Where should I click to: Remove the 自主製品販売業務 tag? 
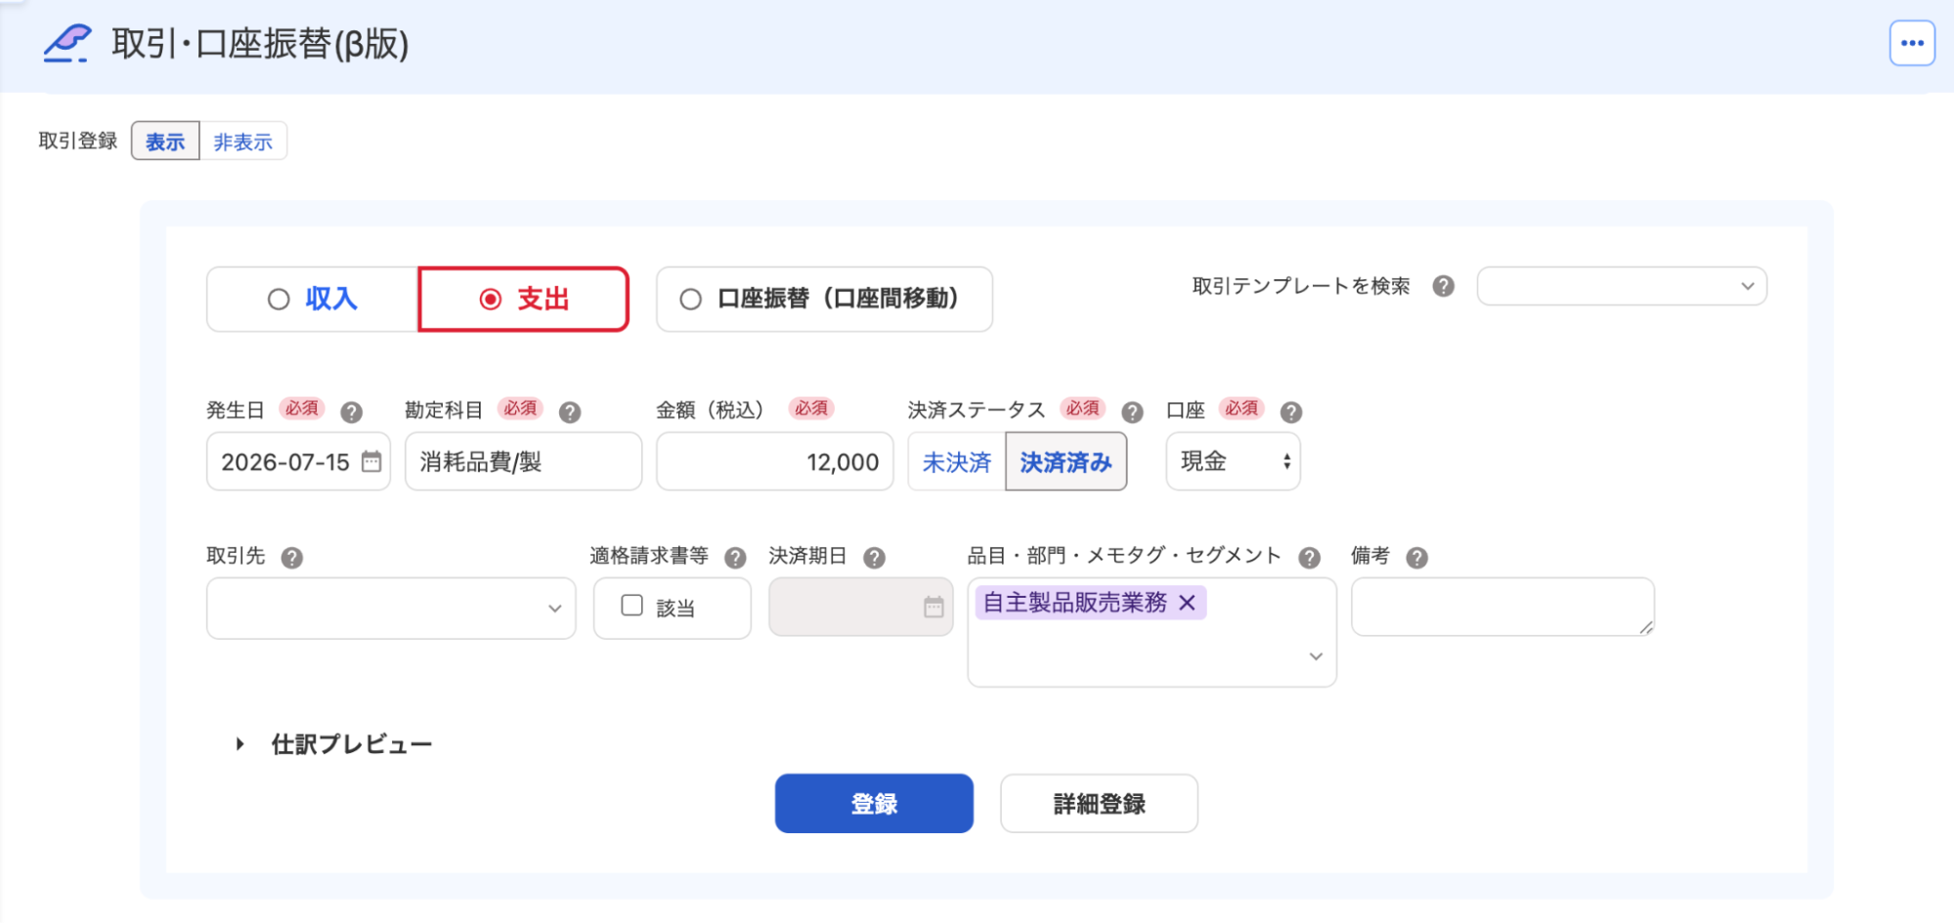[1187, 603]
